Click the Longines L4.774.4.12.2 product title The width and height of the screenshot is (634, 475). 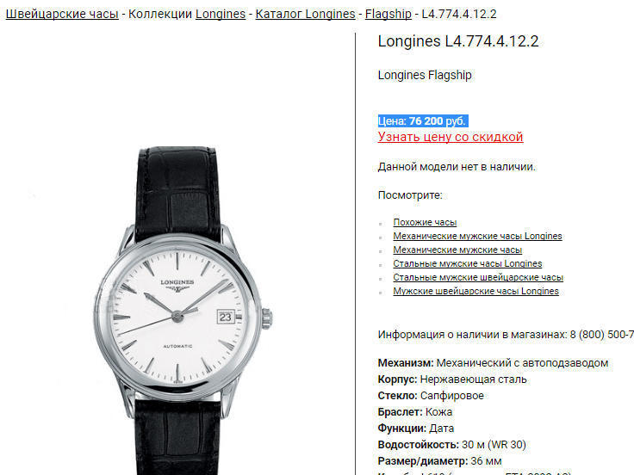[458, 41]
